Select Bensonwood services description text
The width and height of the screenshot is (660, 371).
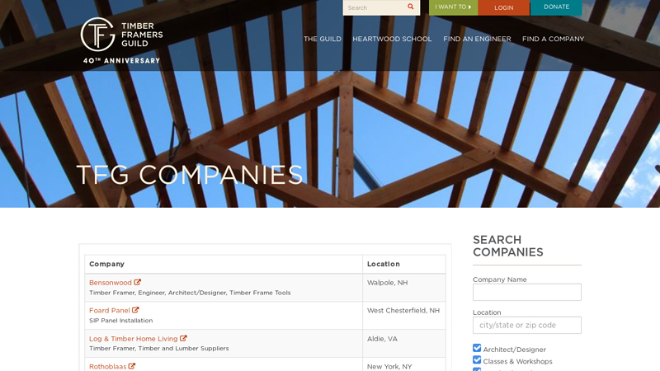click(190, 293)
